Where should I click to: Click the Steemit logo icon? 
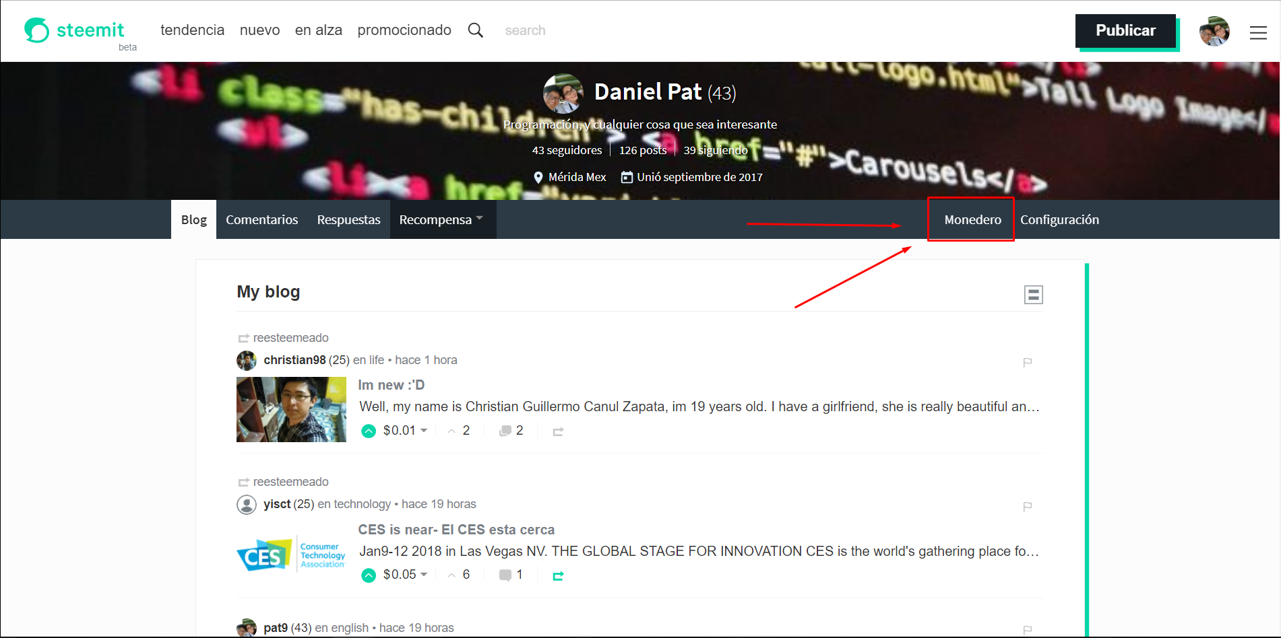click(37, 30)
